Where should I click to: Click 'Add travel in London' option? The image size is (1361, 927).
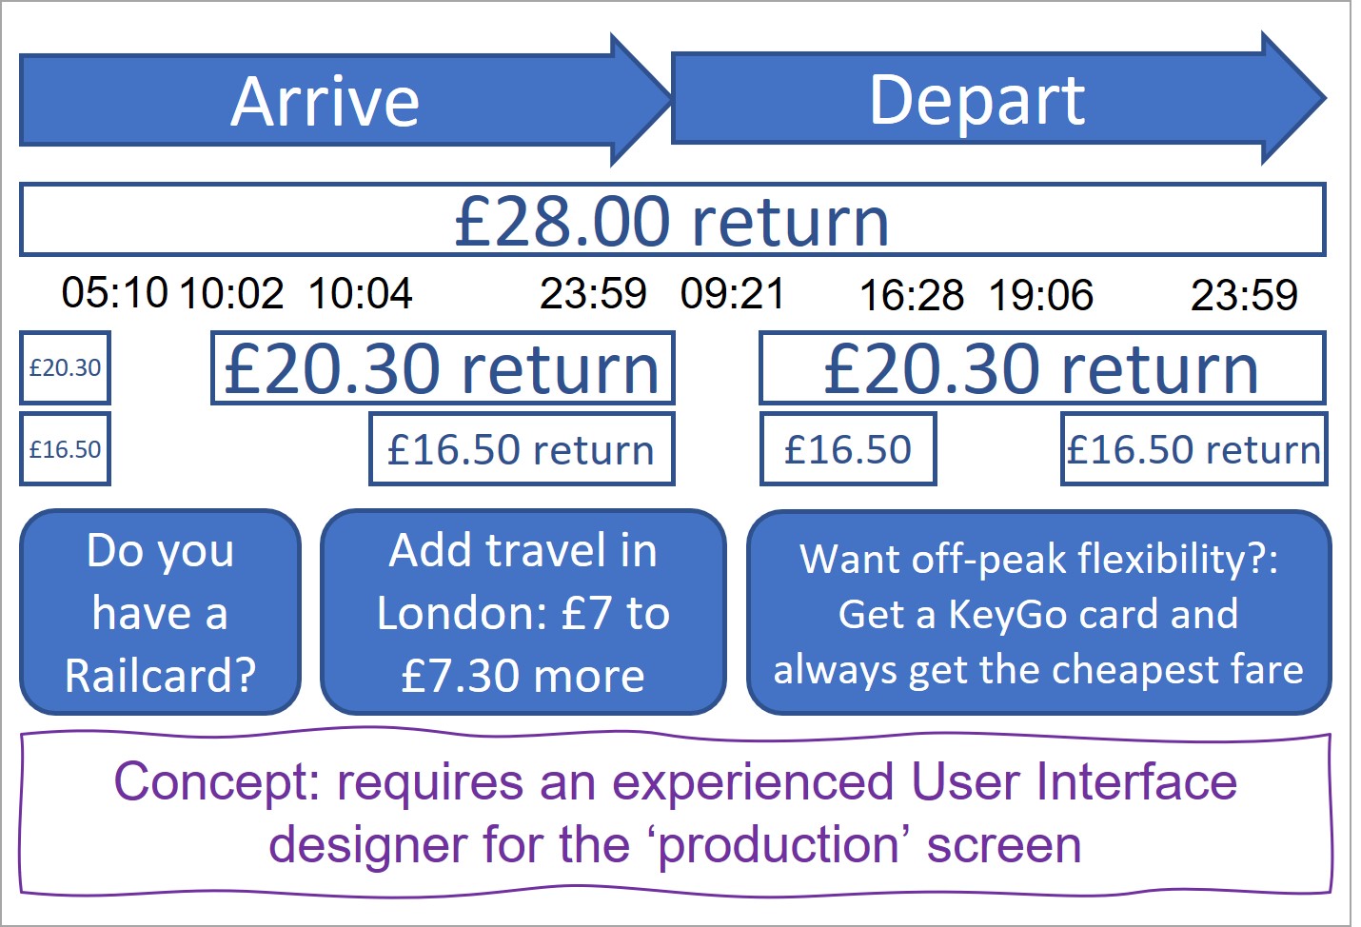[523, 612]
